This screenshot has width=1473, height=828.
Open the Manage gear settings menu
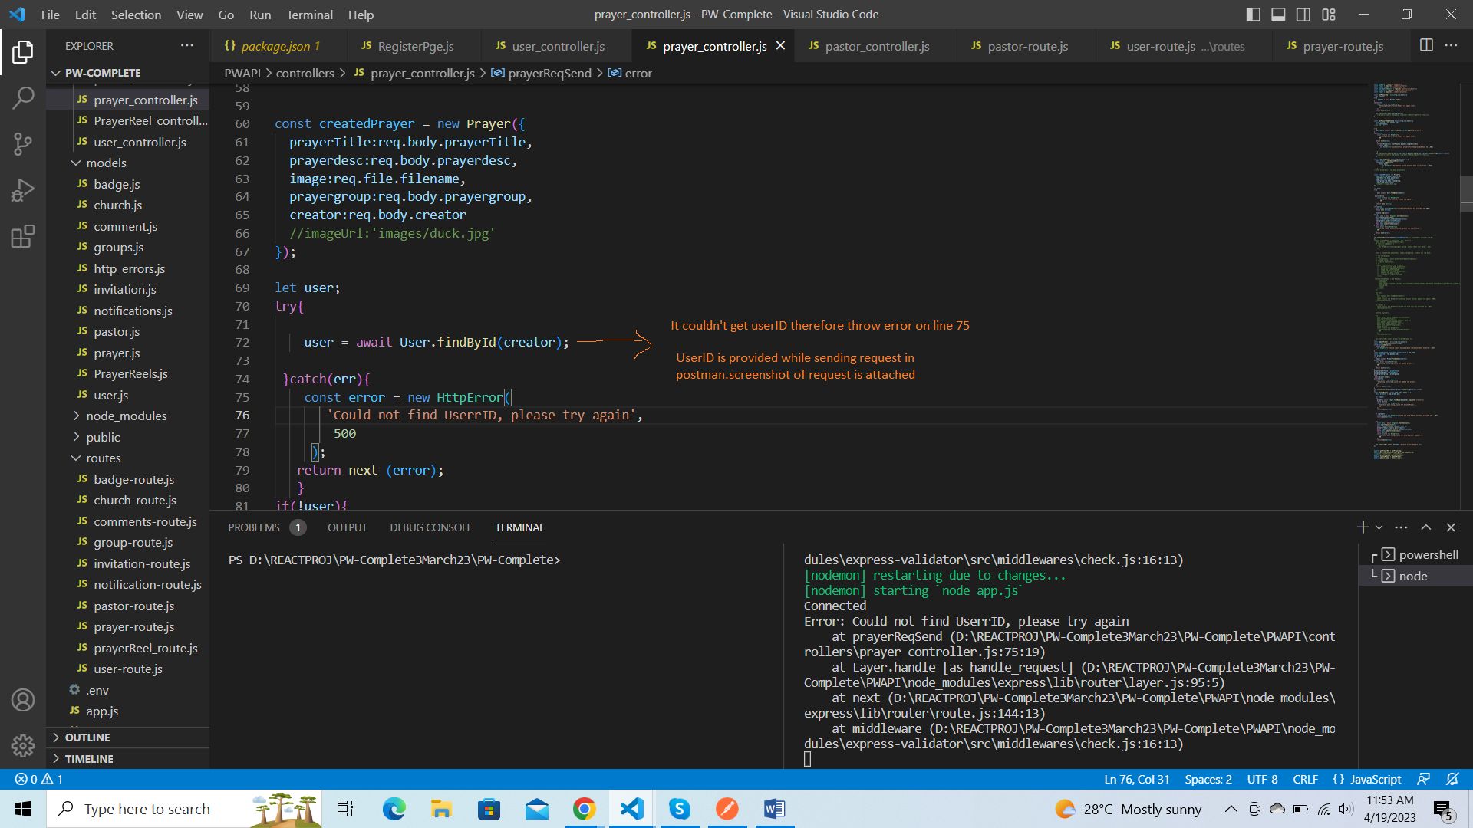(23, 745)
